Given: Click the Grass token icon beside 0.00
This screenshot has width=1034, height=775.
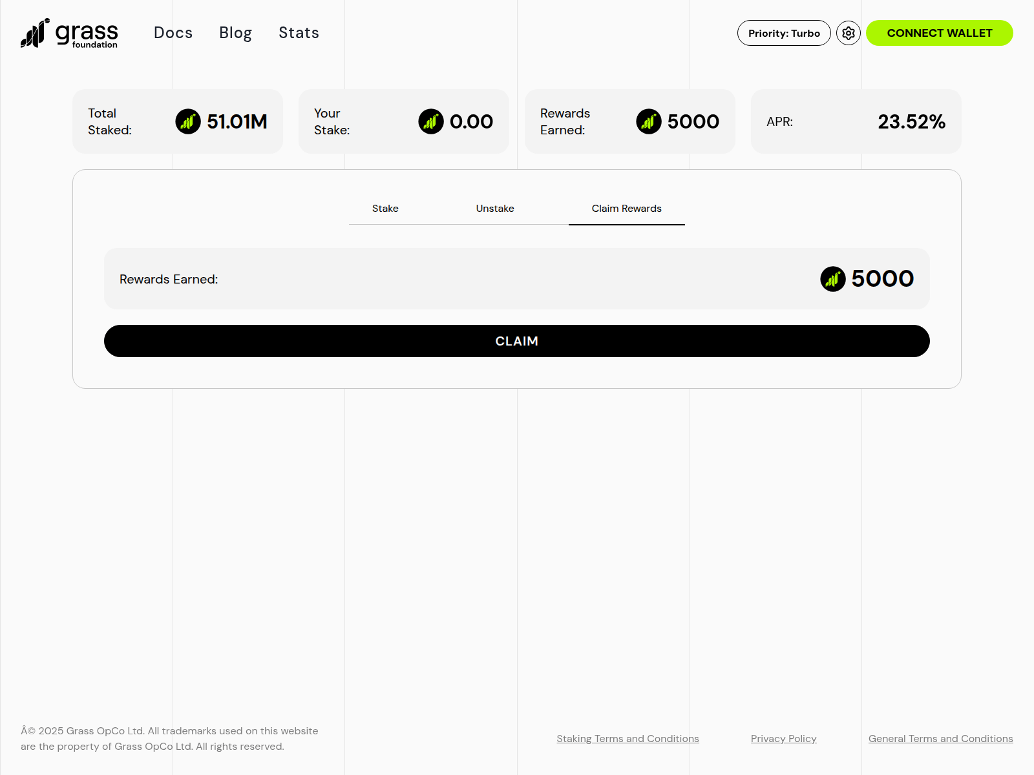Looking at the screenshot, I should (x=431, y=121).
